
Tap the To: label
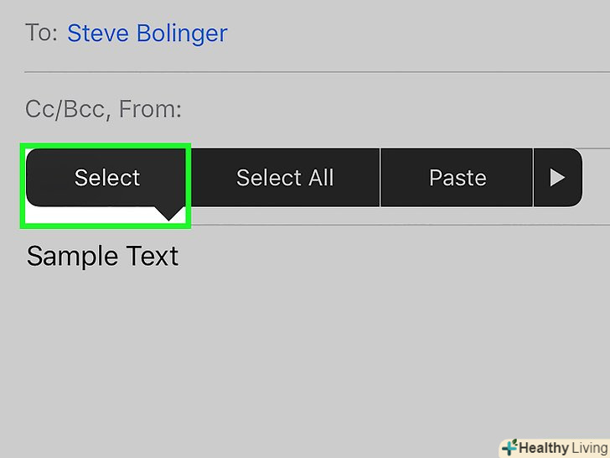(x=41, y=34)
